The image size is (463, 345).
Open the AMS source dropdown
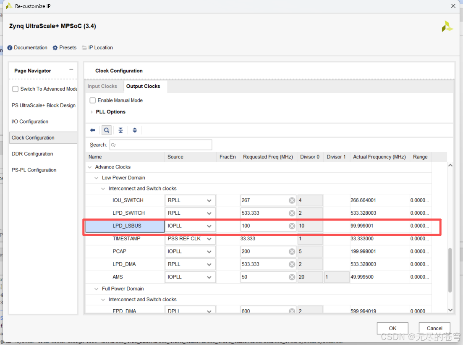pyautogui.click(x=190, y=277)
